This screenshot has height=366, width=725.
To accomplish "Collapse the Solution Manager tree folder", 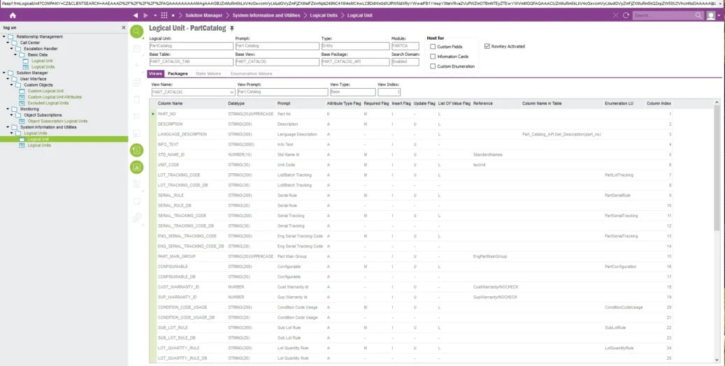I will [x=3, y=73].
